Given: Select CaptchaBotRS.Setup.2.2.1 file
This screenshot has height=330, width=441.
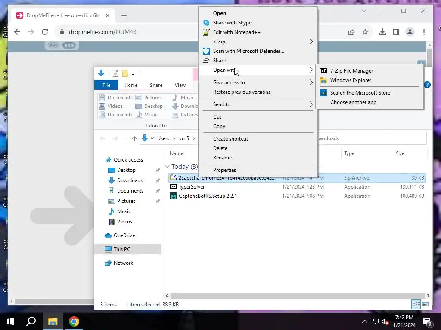Looking at the screenshot, I should (297, 196).
